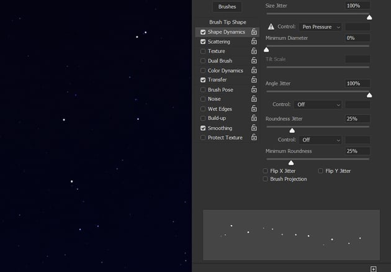Uncheck the Scattering checkbox
Screen dimensions: 391x272
click(203, 42)
